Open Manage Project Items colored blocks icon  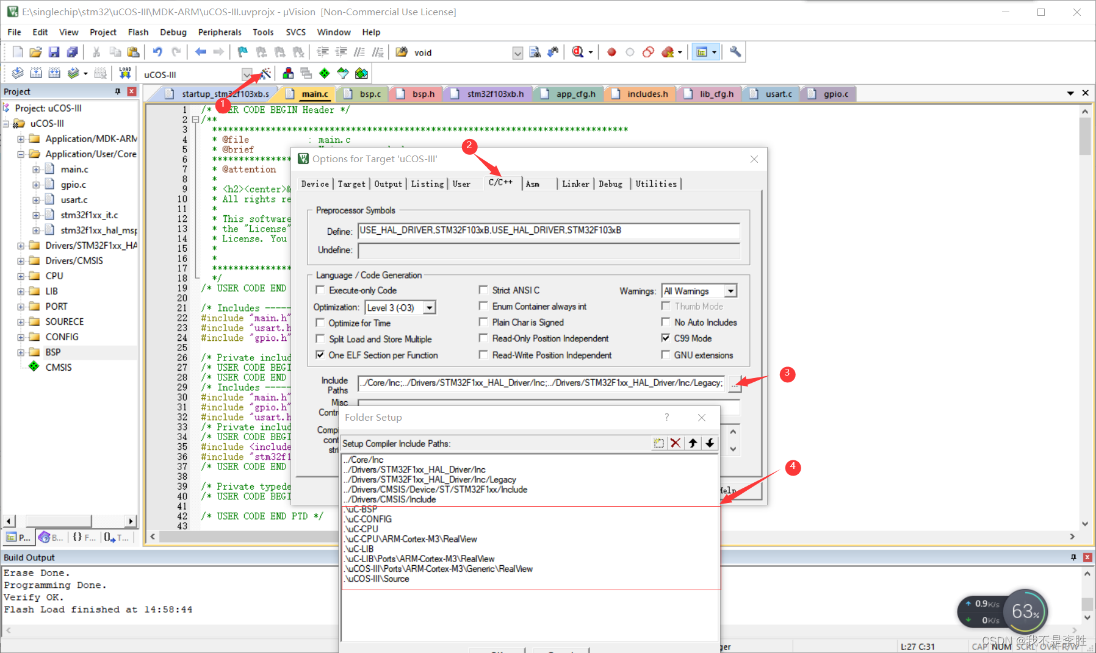point(288,74)
